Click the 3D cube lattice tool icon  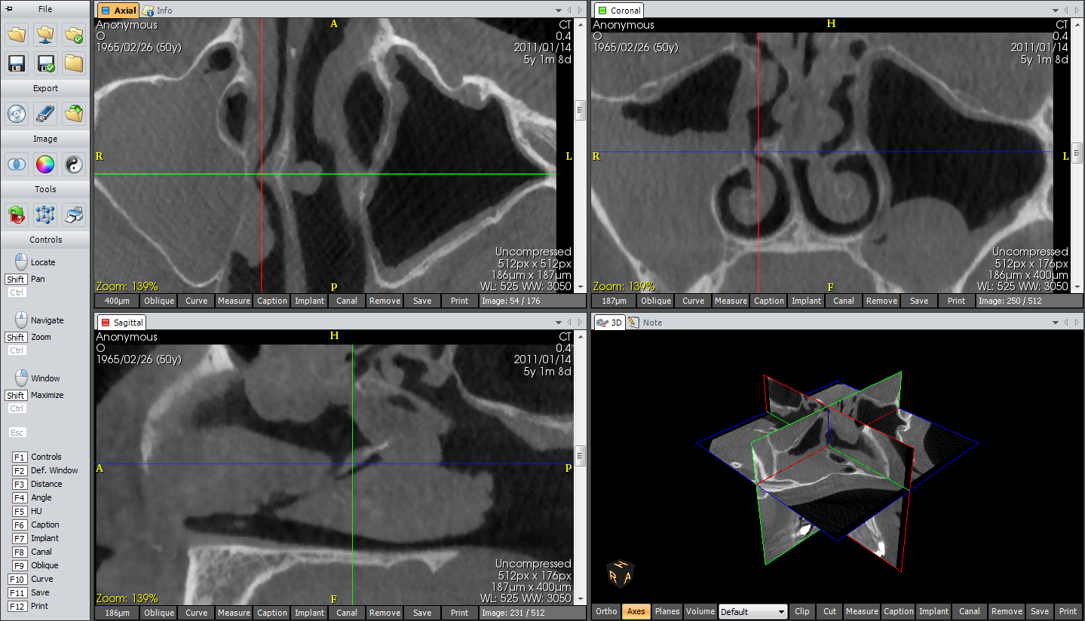[x=45, y=215]
